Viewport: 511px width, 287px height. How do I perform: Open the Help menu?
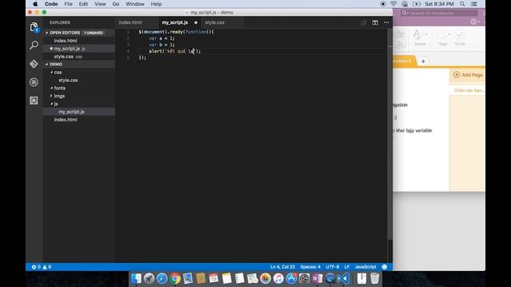[x=156, y=4]
